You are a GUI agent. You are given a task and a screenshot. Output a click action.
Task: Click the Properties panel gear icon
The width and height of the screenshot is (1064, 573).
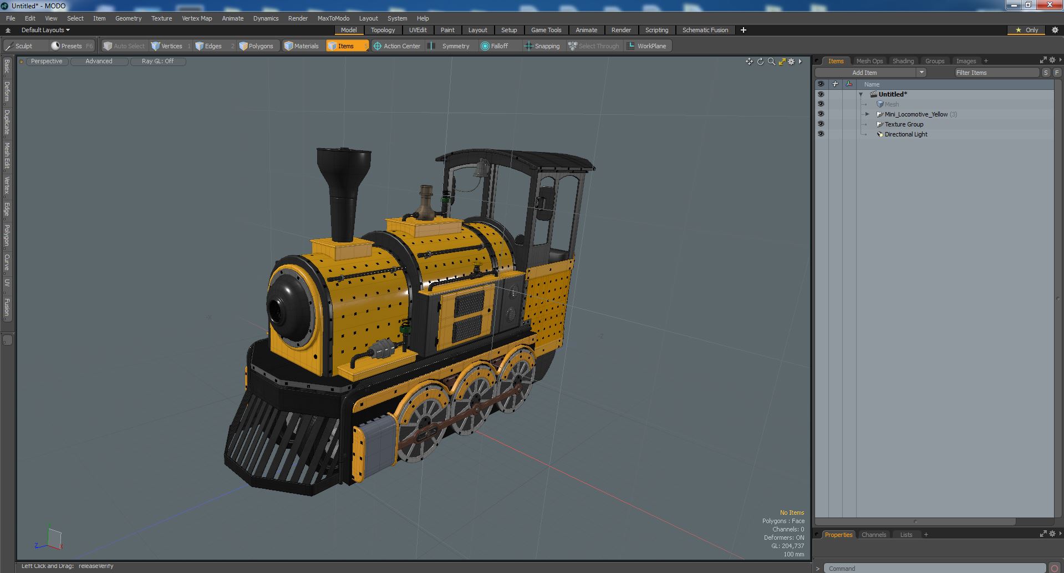1052,534
